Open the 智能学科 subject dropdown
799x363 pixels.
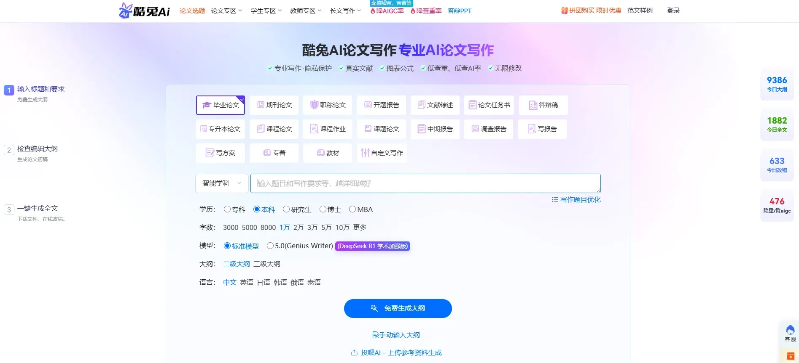point(222,183)
